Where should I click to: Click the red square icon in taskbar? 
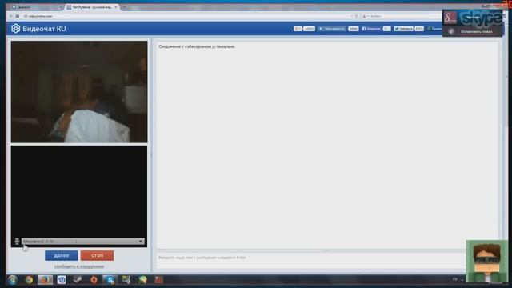coord(158,280)
